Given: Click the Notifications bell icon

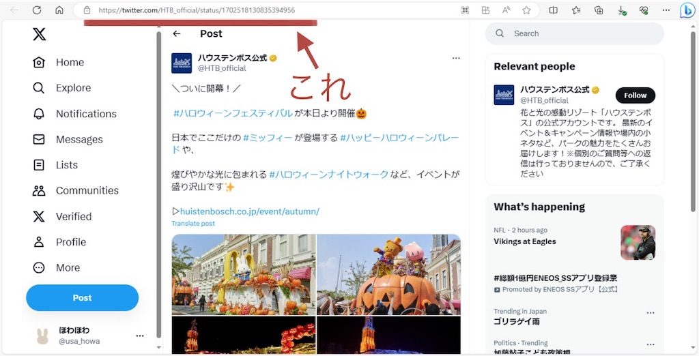Looking at the screenshot, I should click(39, 114).
